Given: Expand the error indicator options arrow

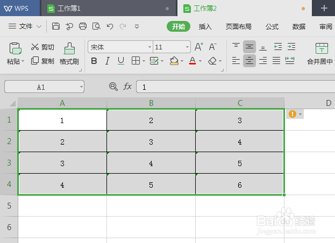Looking at the screenshot, I should coord(300,114).
